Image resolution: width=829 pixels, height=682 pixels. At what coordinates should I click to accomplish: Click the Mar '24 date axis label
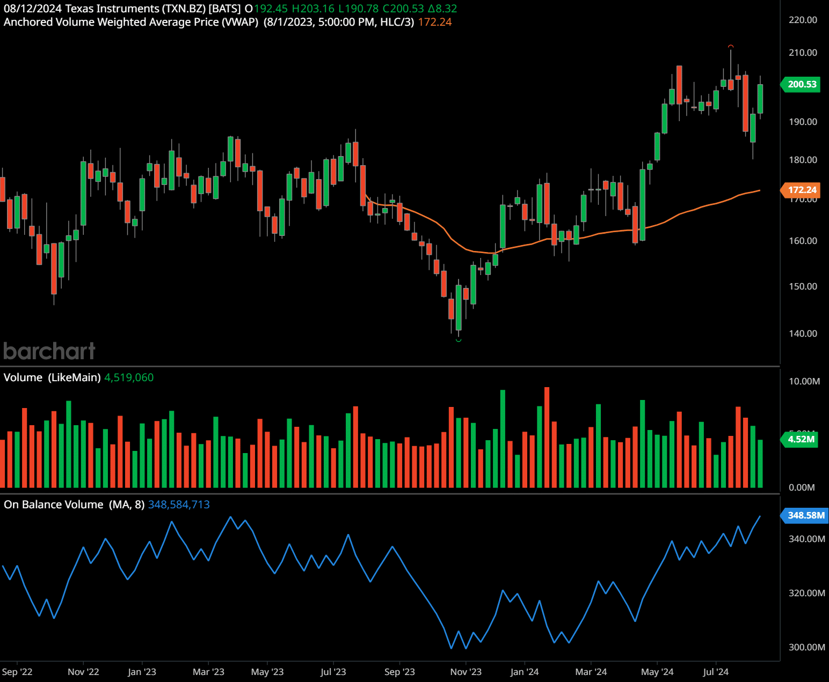pos(591,672)
